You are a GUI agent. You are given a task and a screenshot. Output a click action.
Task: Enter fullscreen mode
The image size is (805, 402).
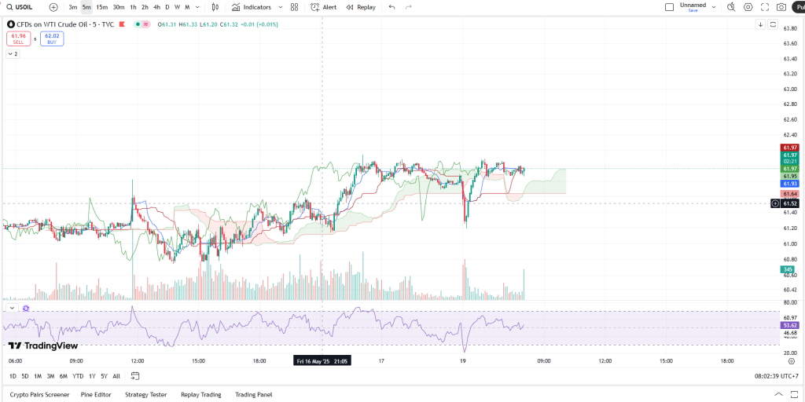[x=764, y=7]
